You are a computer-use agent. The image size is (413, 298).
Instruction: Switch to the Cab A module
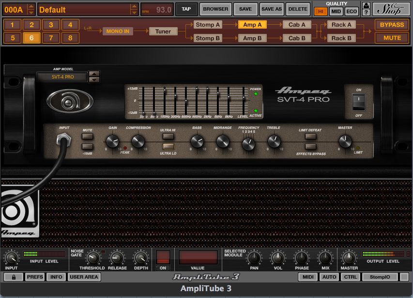click(297, 25)
